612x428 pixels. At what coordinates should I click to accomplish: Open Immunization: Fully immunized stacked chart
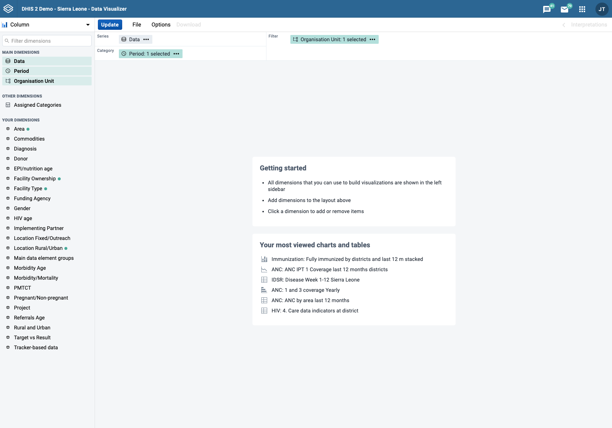pyautogui.click(x=347, y=259)
